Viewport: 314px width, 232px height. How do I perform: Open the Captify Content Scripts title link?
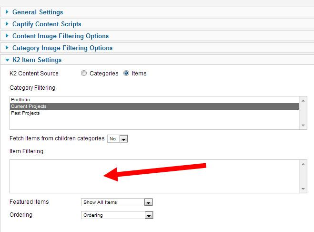[x=47, y=24]
